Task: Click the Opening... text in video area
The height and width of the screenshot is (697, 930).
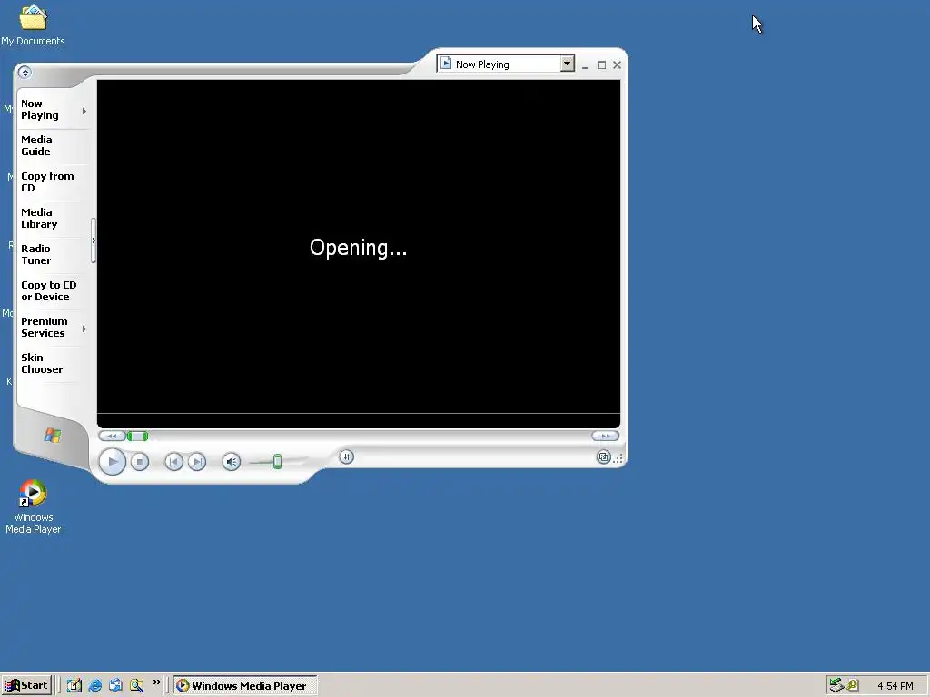Action: pos(358,248)
